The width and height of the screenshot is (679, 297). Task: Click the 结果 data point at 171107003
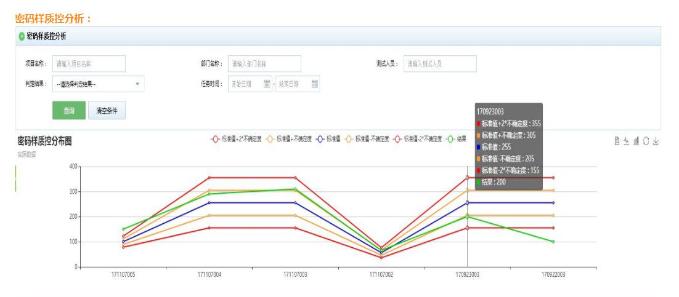(295, 189)
